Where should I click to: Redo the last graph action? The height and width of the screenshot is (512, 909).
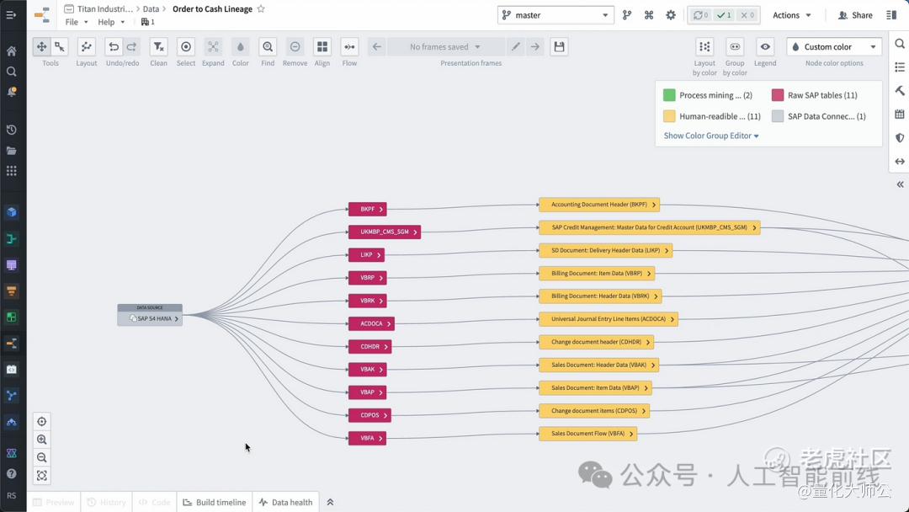click(x=131, y=47)
